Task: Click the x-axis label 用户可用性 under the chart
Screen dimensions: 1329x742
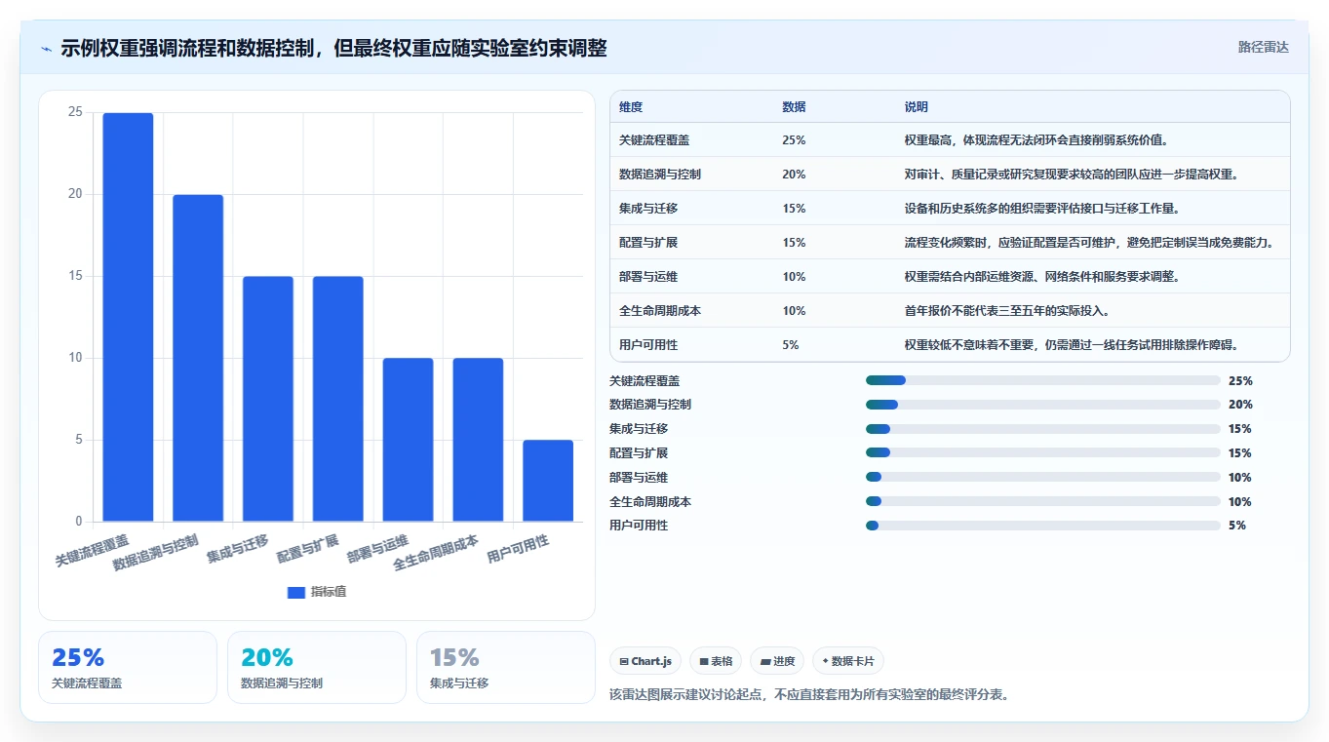Action: coord(518,550)
